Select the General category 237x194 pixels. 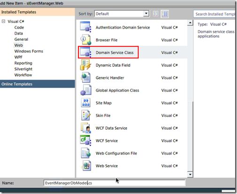coord(21,39)
